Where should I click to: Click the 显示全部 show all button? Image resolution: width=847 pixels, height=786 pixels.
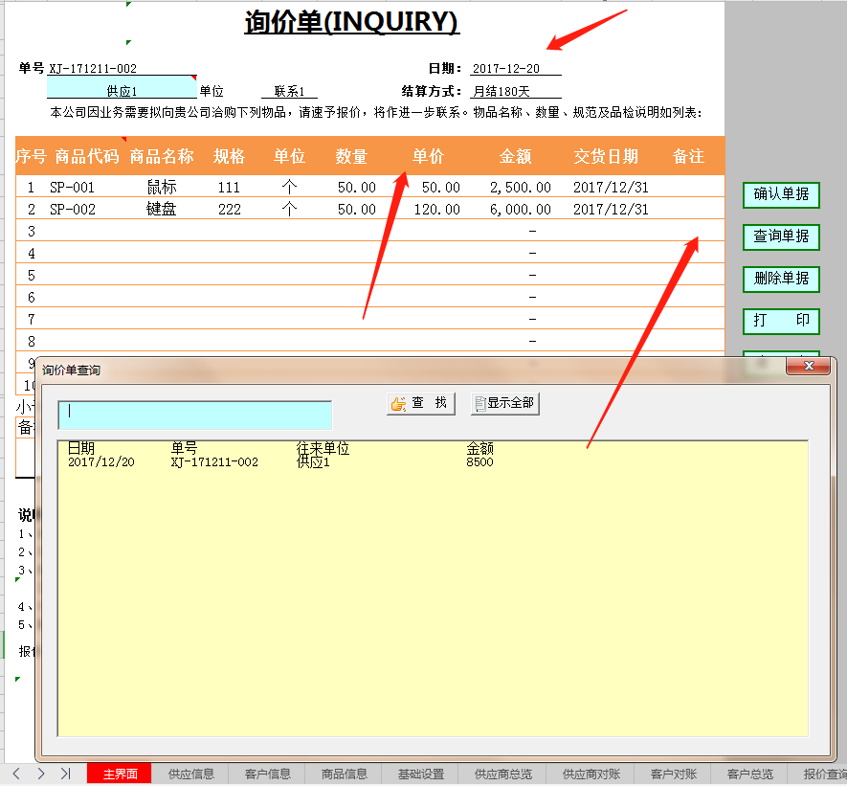504,404
